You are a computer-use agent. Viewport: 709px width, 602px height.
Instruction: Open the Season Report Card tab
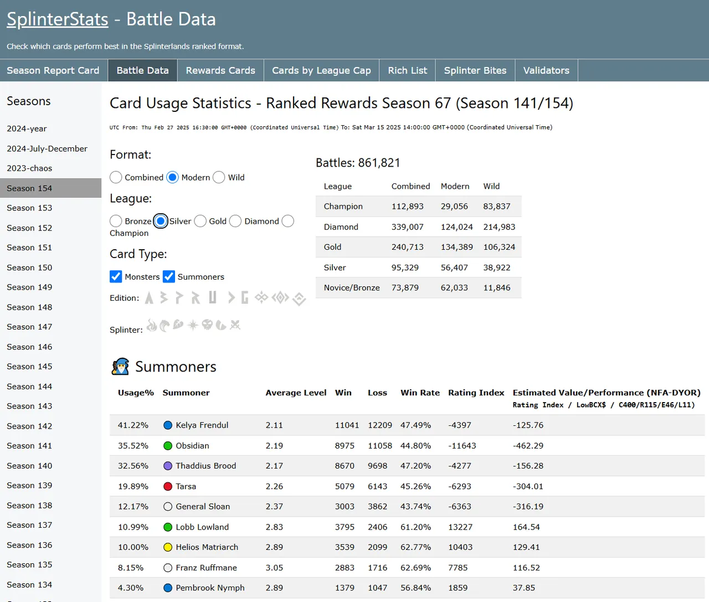coord(53,70)
